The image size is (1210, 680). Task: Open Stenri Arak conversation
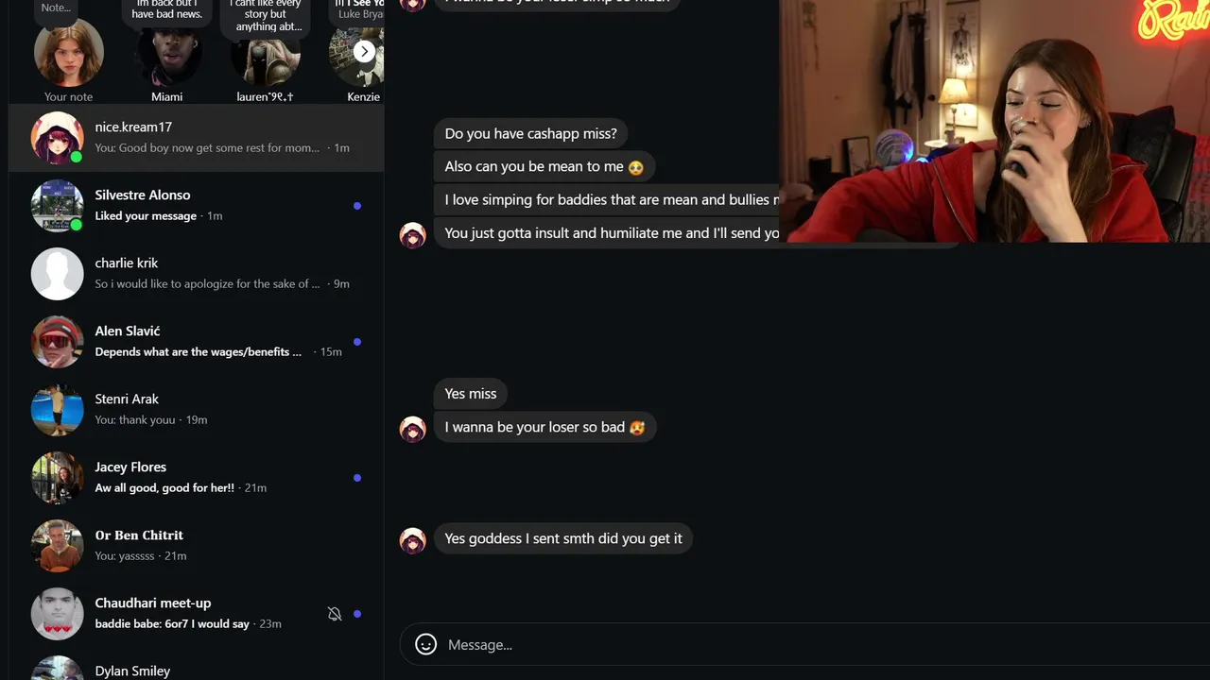pyautogui.click(x=197, y=410)
